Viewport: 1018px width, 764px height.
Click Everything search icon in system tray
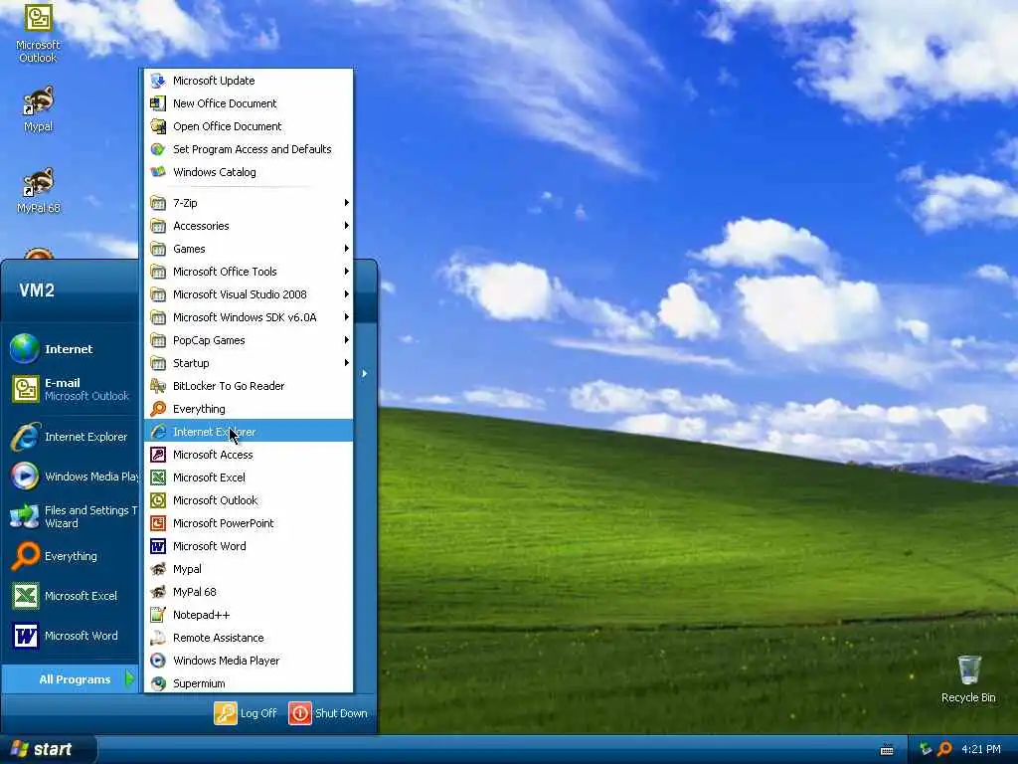[x=945, y=750]
